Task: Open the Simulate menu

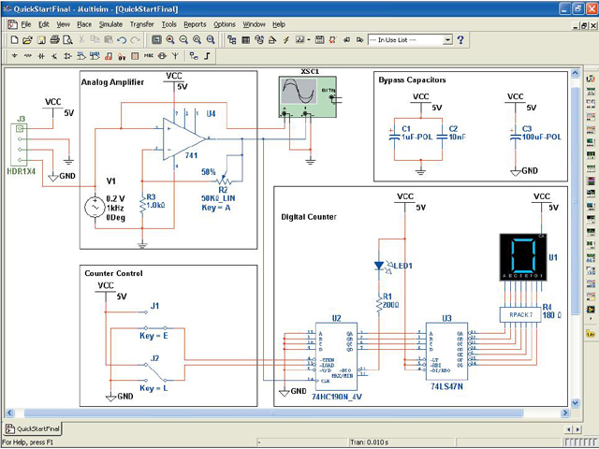Action: click(x=110, y=24)
